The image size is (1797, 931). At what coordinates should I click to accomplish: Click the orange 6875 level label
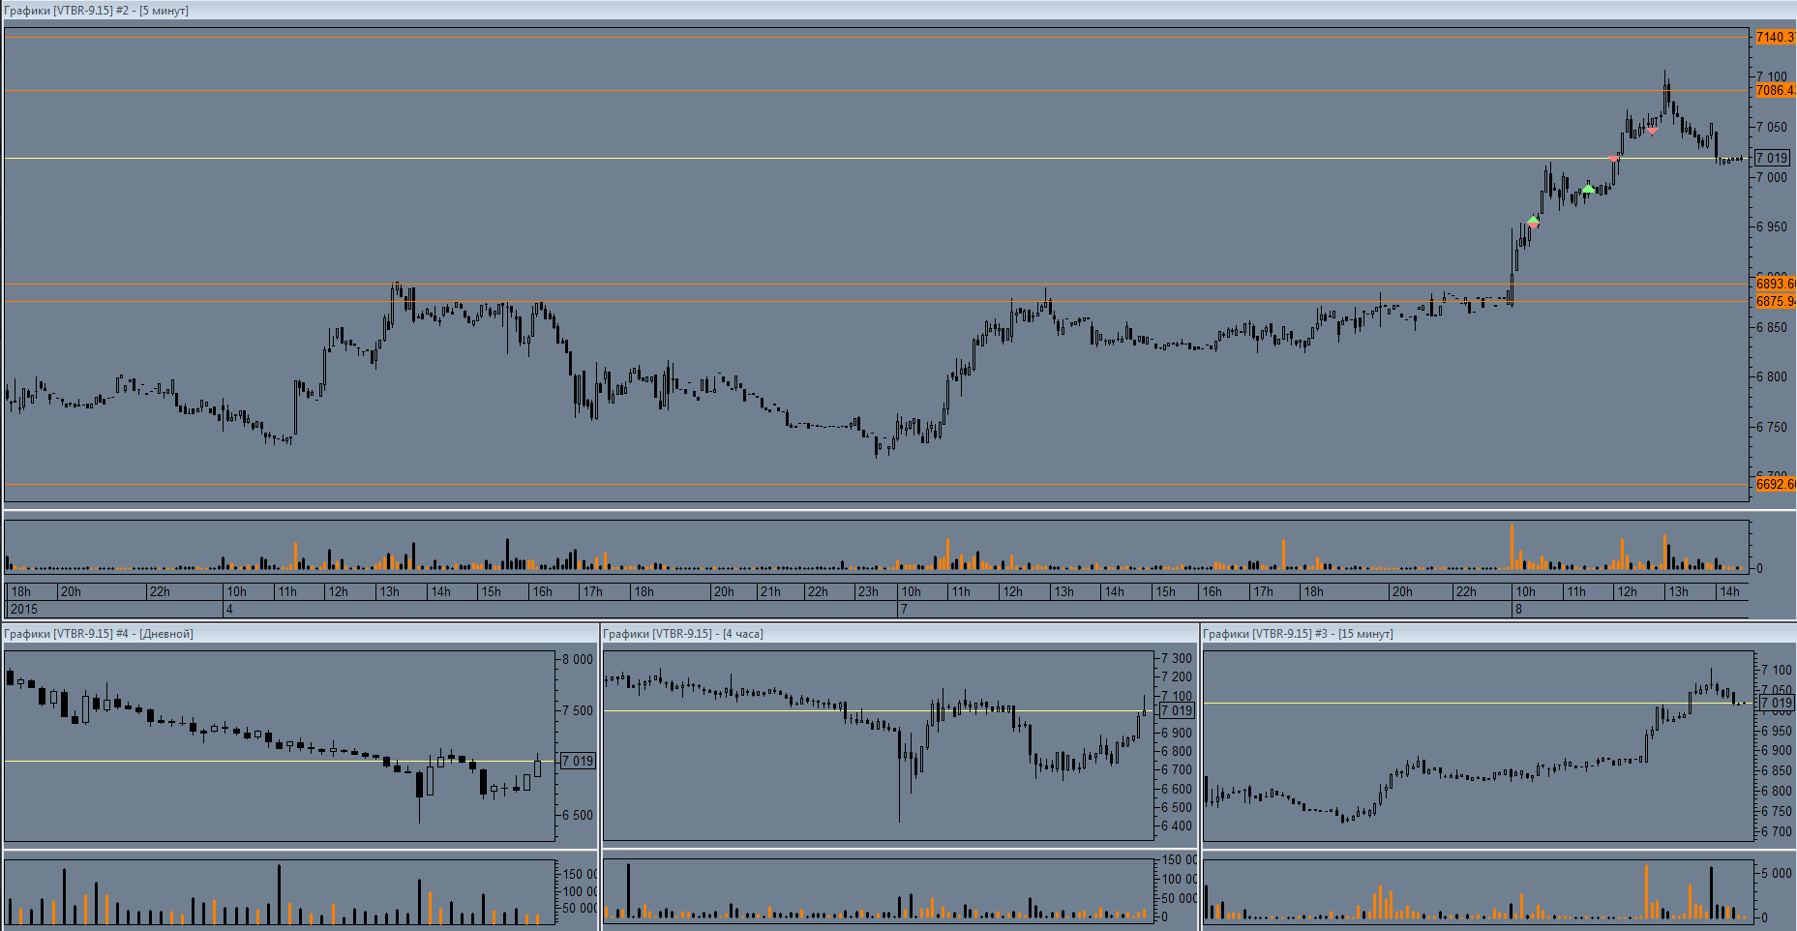1775,301
